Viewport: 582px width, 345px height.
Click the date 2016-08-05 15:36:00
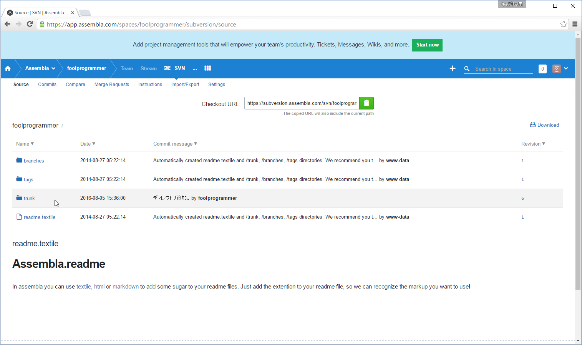(103, 198)
